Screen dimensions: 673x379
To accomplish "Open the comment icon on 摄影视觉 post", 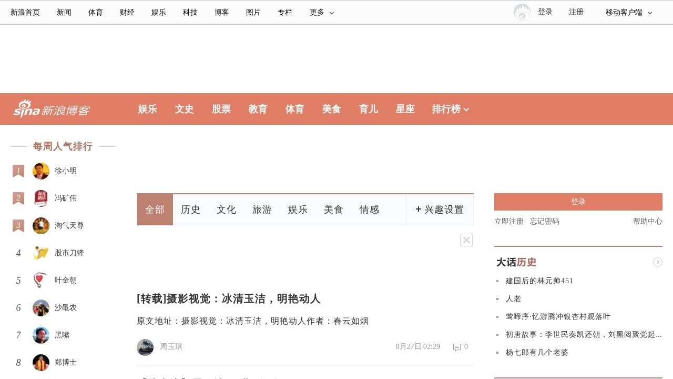I will point(457,347).
